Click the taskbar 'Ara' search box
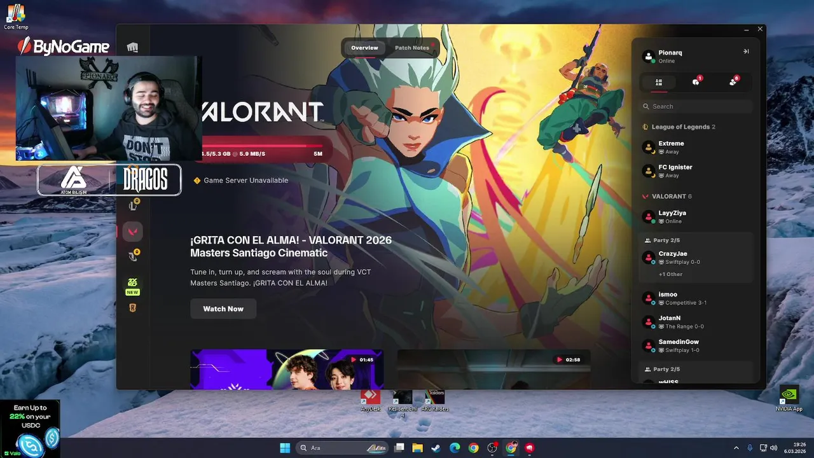Image resolution: width=814 pixels, height=458 pixels. (x=343, y=448)
